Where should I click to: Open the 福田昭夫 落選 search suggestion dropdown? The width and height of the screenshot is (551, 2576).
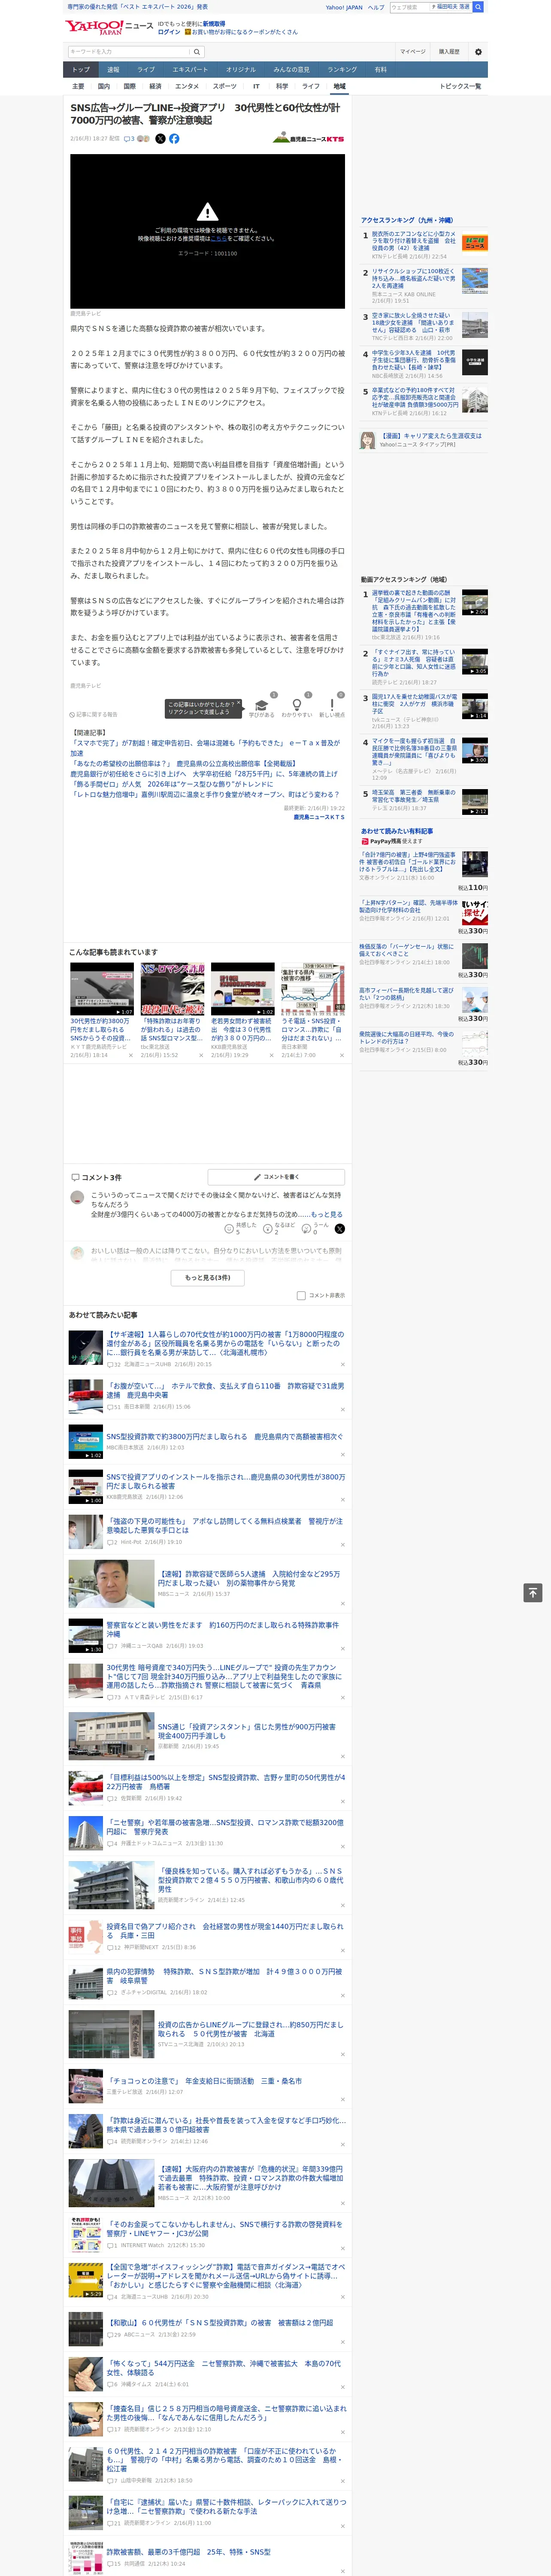click(x=452, y=7)
